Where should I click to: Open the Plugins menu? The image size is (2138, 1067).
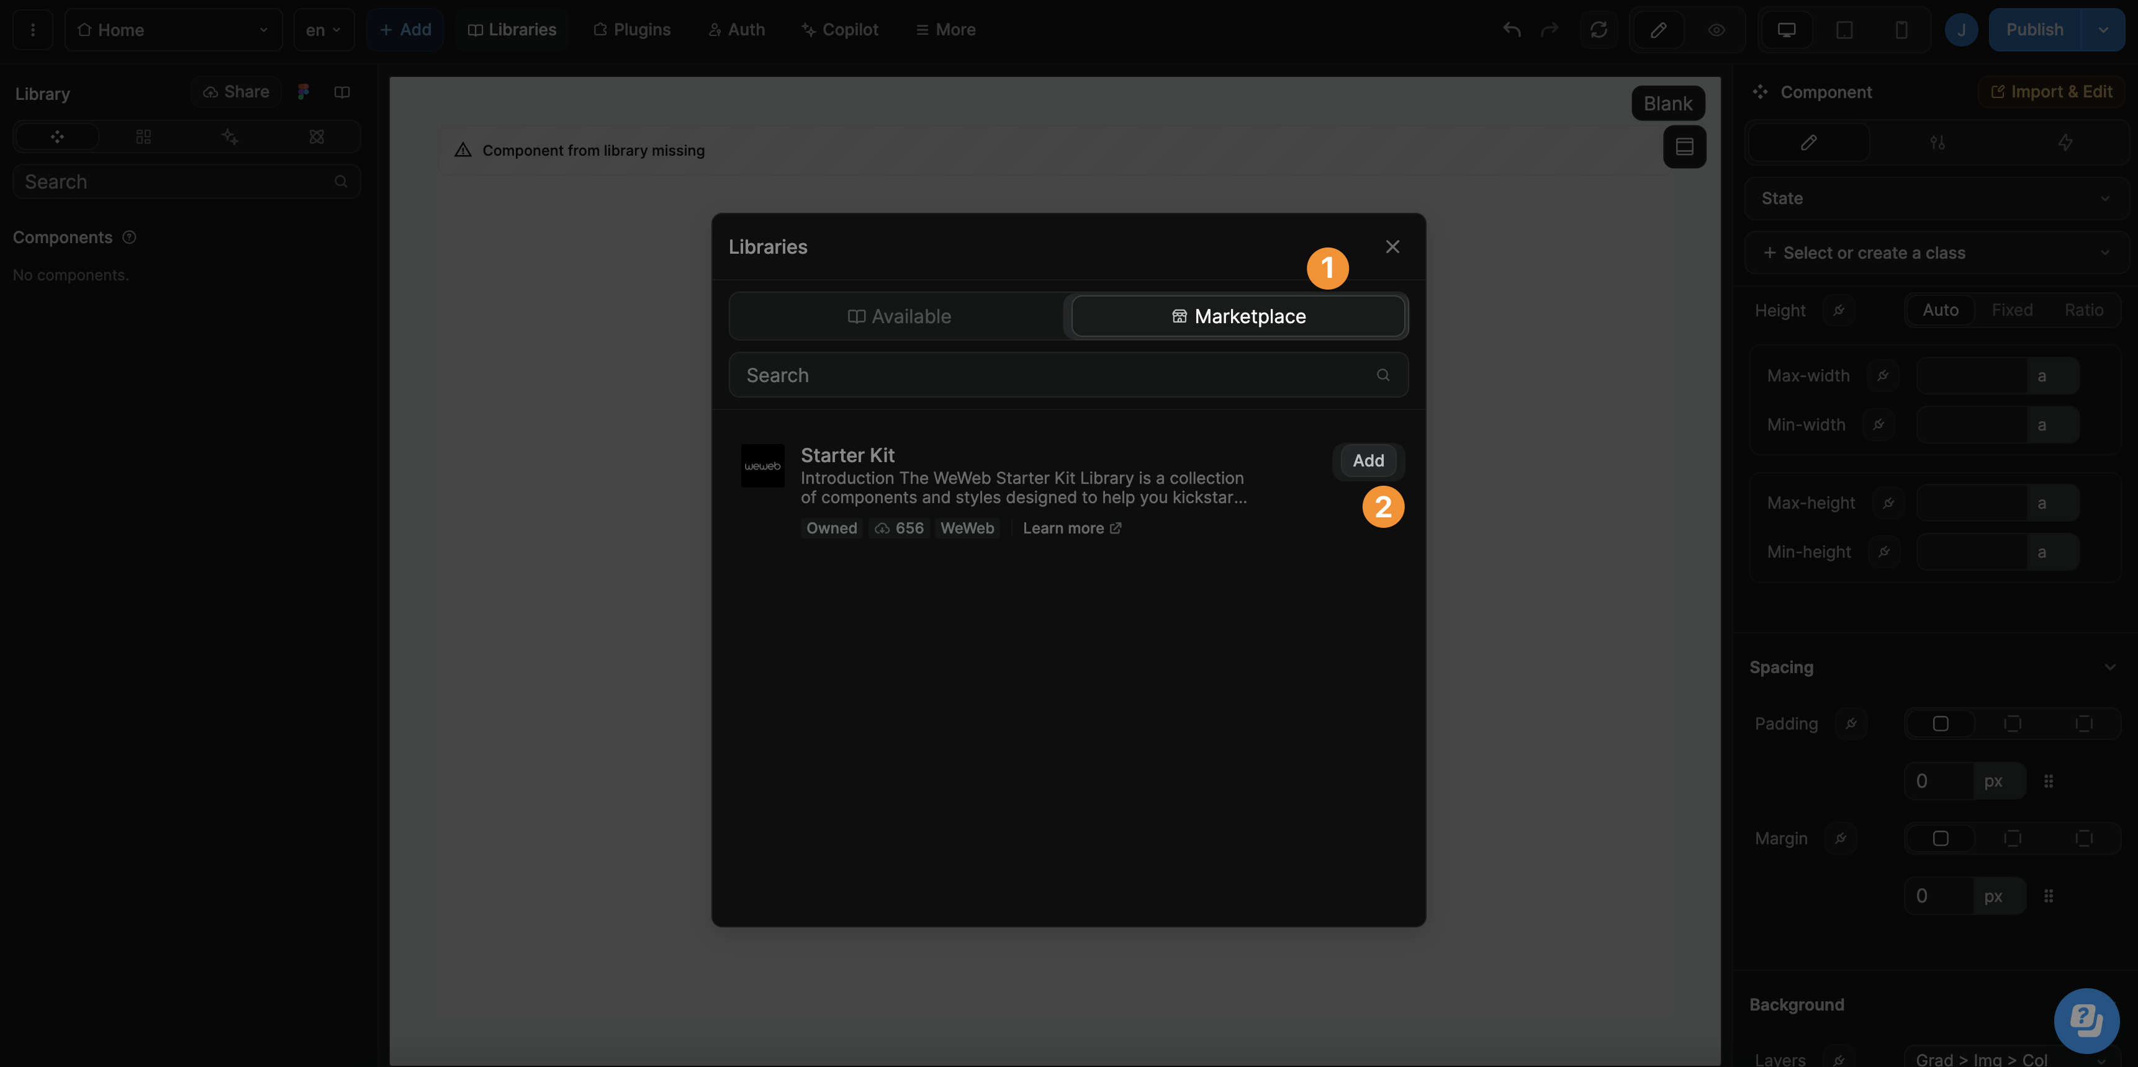pyautogui.click(x=631, y=29)
